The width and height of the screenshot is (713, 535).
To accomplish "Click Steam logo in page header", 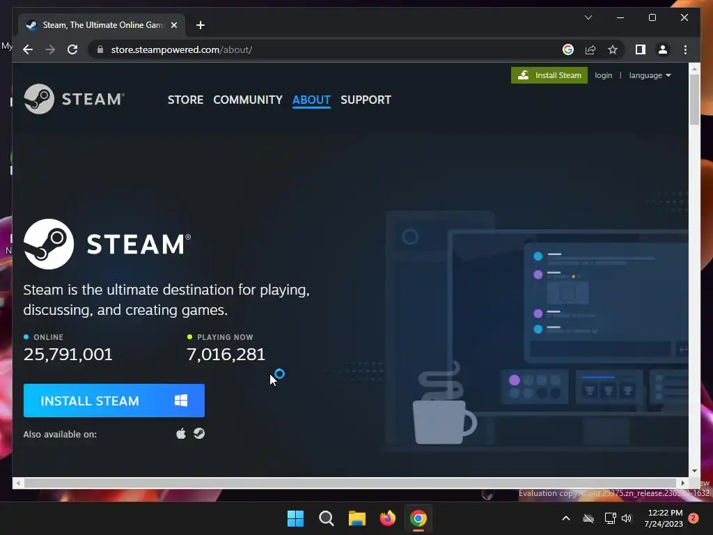I will point(74,99).
